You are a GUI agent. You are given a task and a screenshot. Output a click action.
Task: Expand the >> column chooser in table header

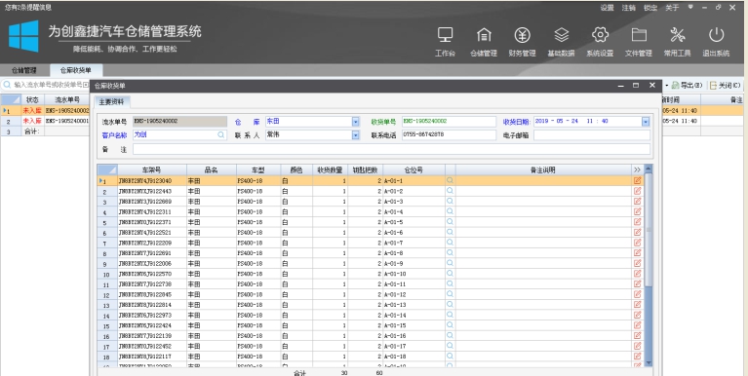coord(638,169)
